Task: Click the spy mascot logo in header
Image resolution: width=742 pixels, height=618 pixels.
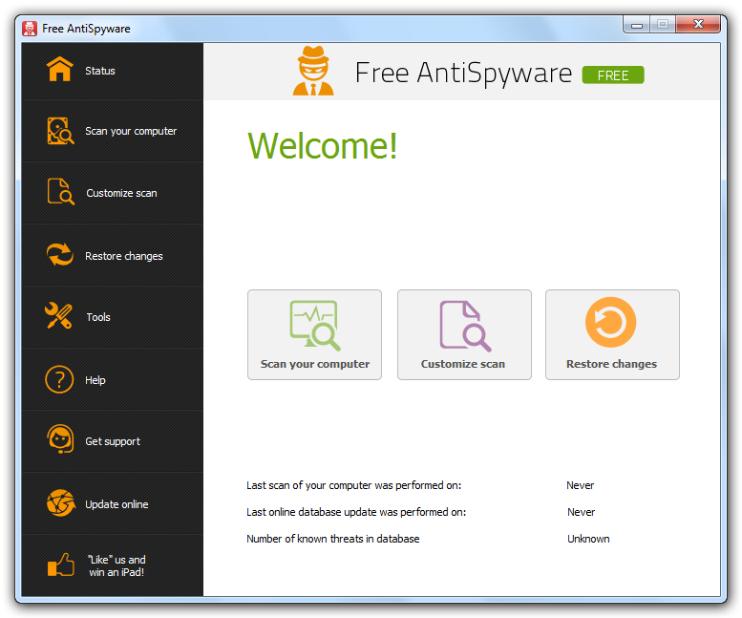Action: point(313,71)
